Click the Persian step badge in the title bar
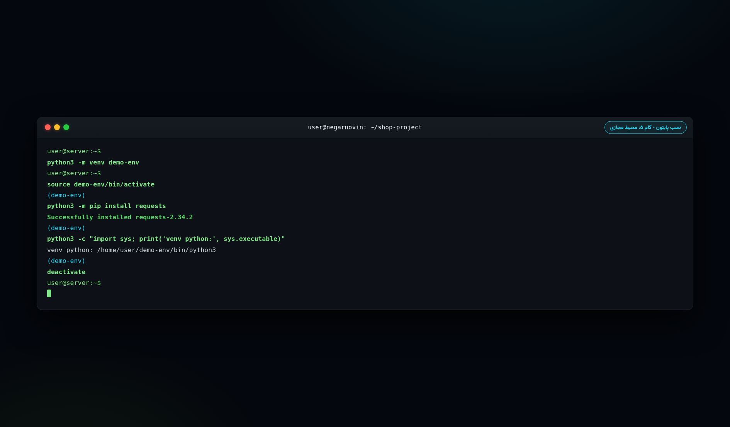 pyautogui.click(x=645, y=127)
